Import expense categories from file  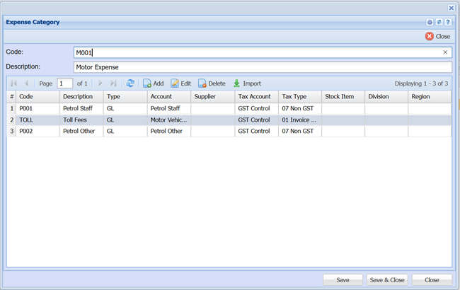(x=247, y=83)
